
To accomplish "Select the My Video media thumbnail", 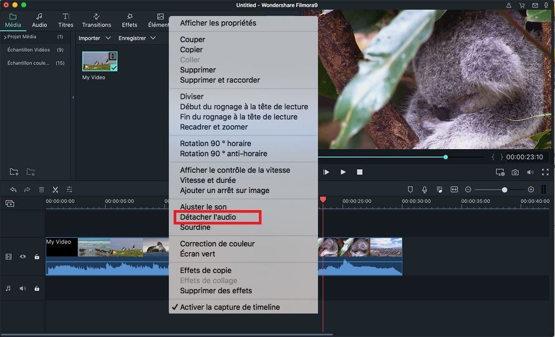I will 100,61.
